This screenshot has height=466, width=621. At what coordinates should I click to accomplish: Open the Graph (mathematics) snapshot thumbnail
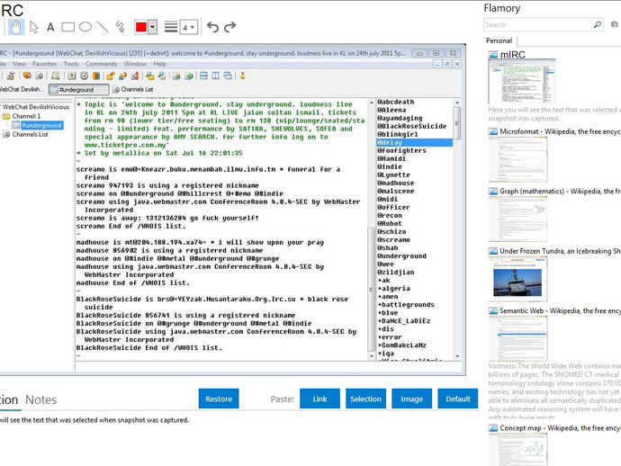[x=518, y=219]
